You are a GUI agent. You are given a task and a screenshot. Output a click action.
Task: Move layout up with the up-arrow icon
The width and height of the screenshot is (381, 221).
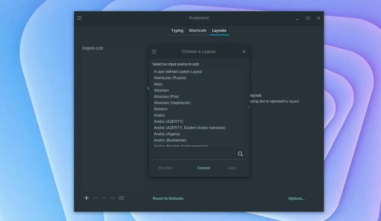coord(104,198)
